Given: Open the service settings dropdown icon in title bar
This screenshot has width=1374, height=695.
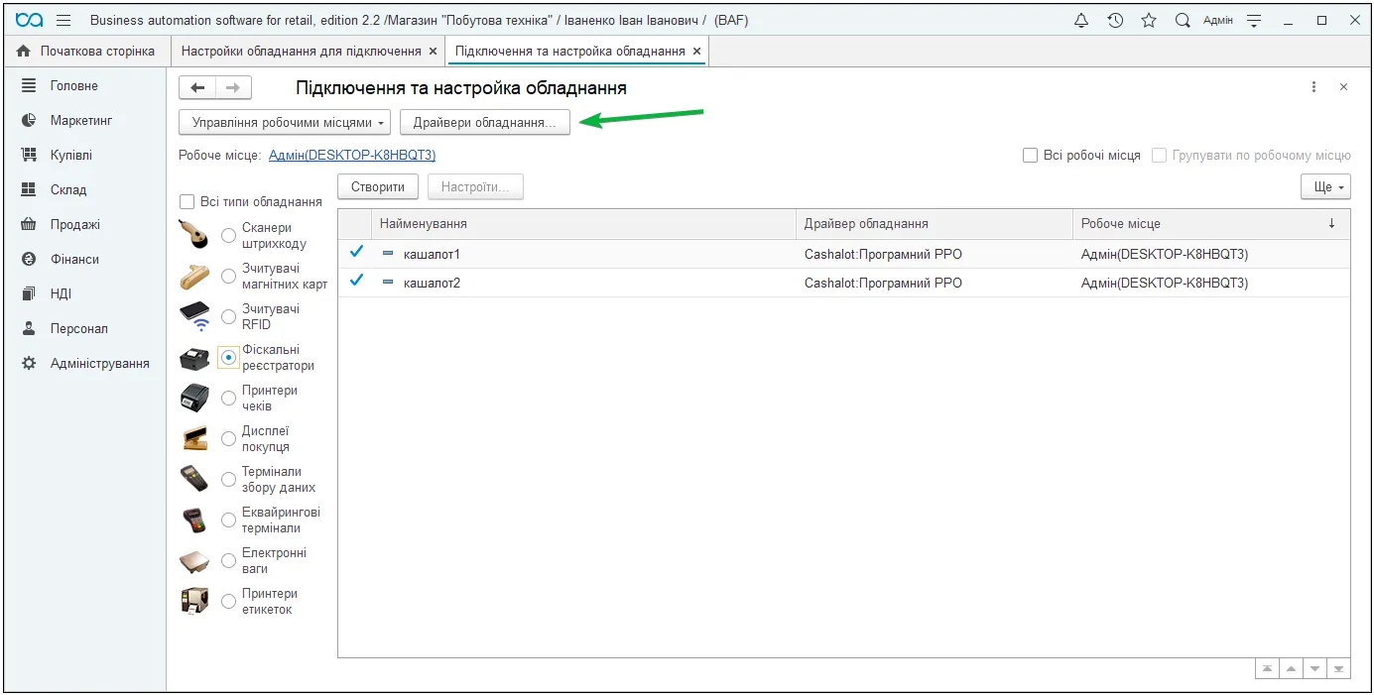Looking at the screenshot, I should coord(1254,20).
